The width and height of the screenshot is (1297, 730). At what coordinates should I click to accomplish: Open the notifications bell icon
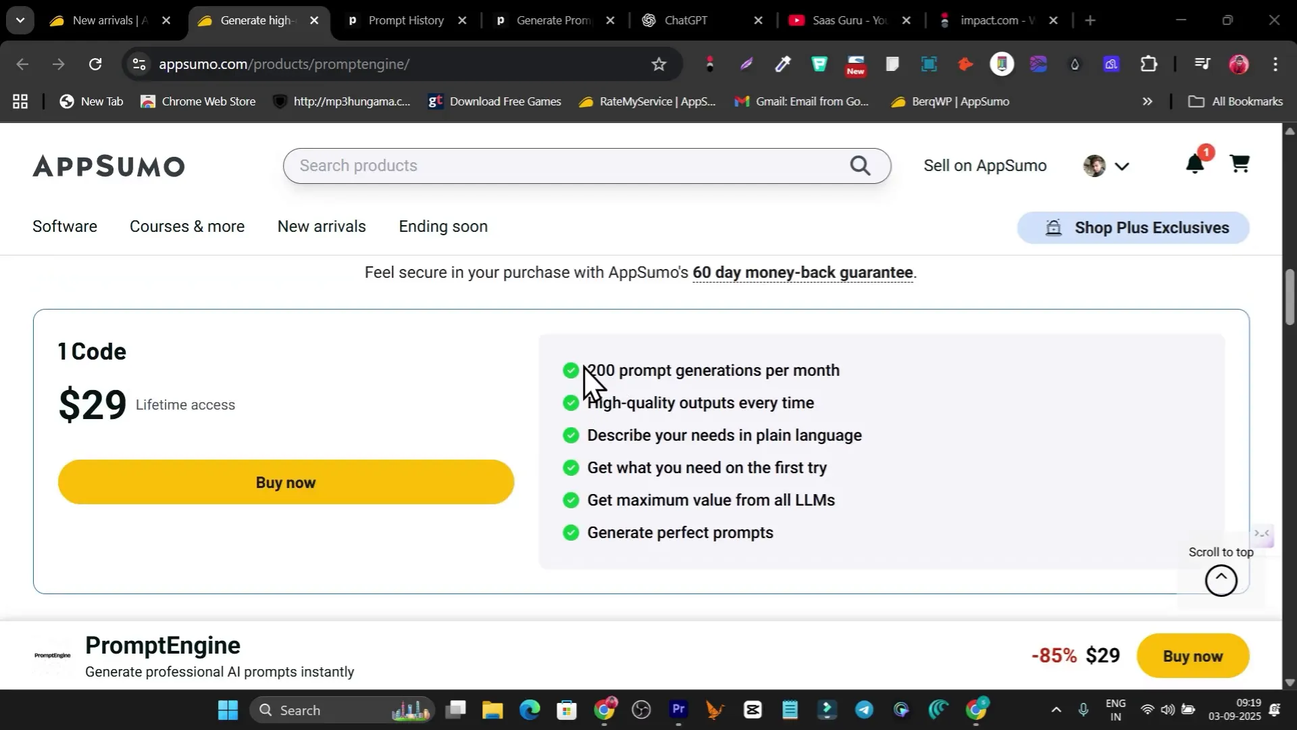point(1194,164)
